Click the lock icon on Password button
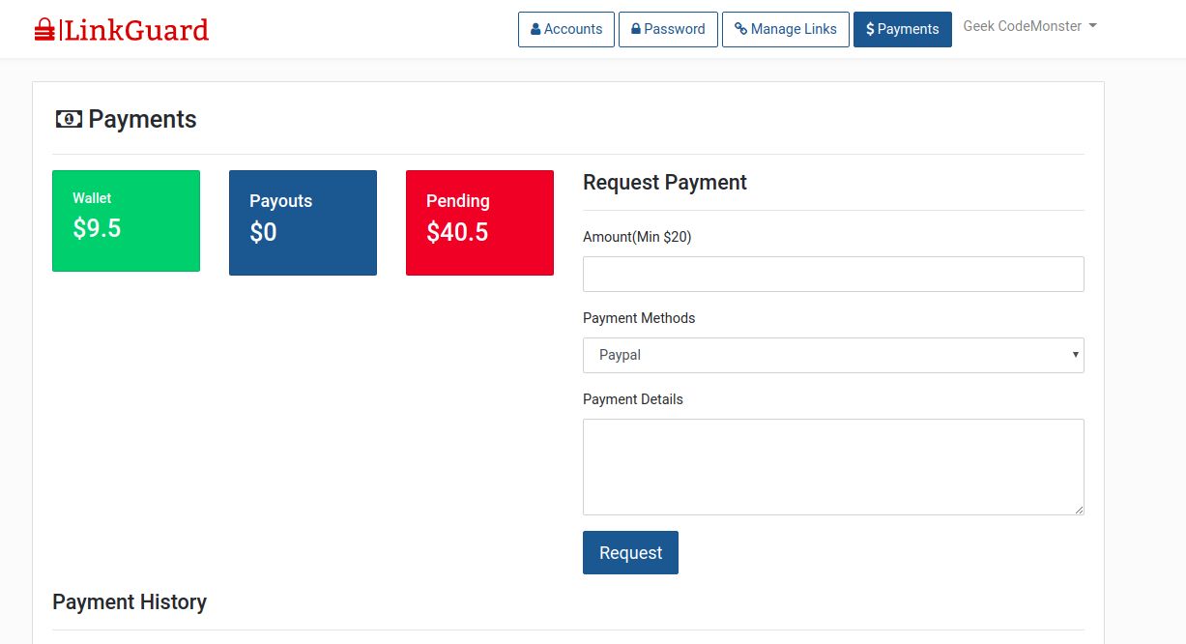The height and width of the screenshot is (644, 1186). click(636, 29)
